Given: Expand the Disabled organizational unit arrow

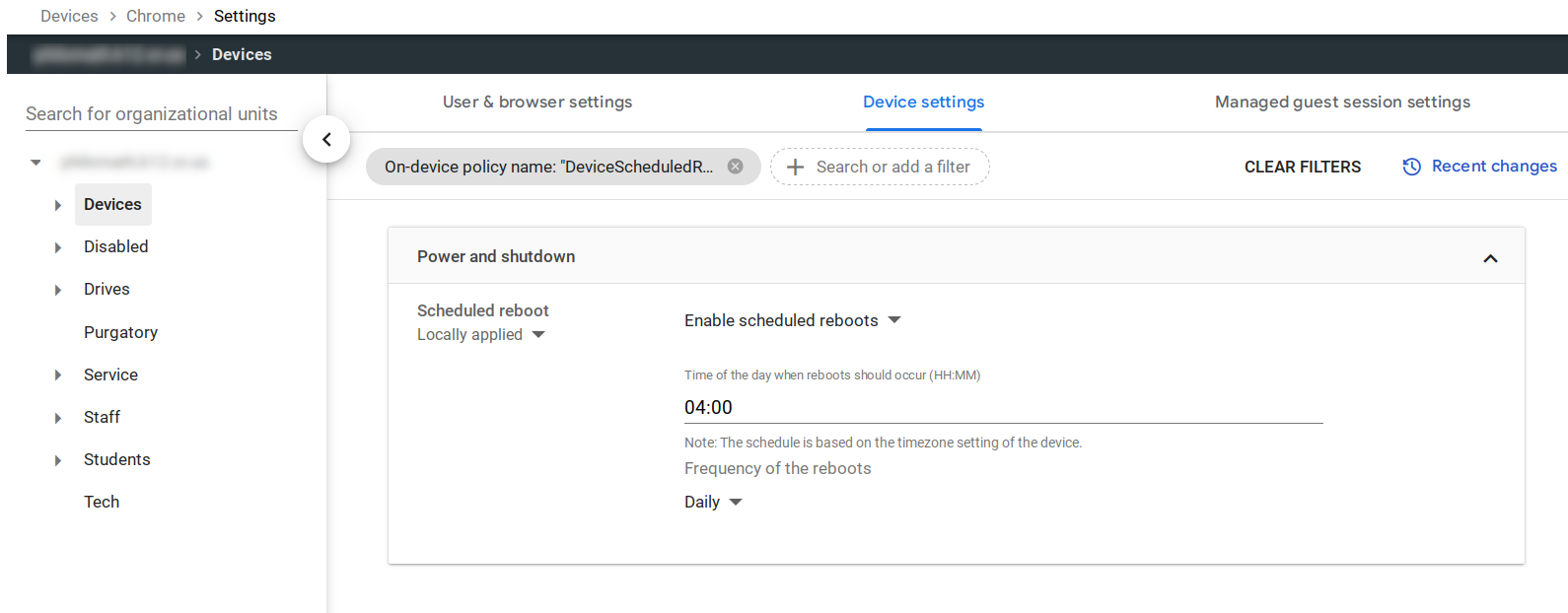Looking at the screenshot, I should click(x=58, y=247).
